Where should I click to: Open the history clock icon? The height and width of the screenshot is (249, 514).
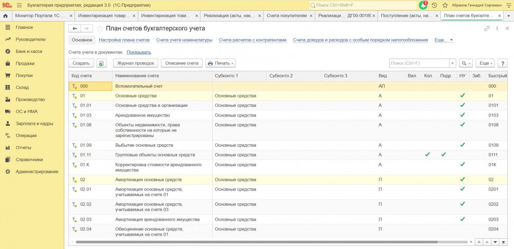434,5
